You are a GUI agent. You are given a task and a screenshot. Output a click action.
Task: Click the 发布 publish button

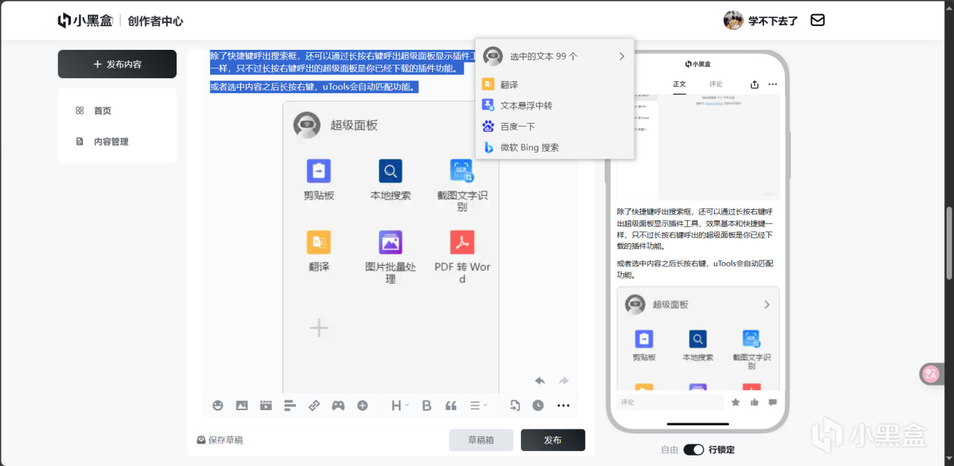pos(553,440)
